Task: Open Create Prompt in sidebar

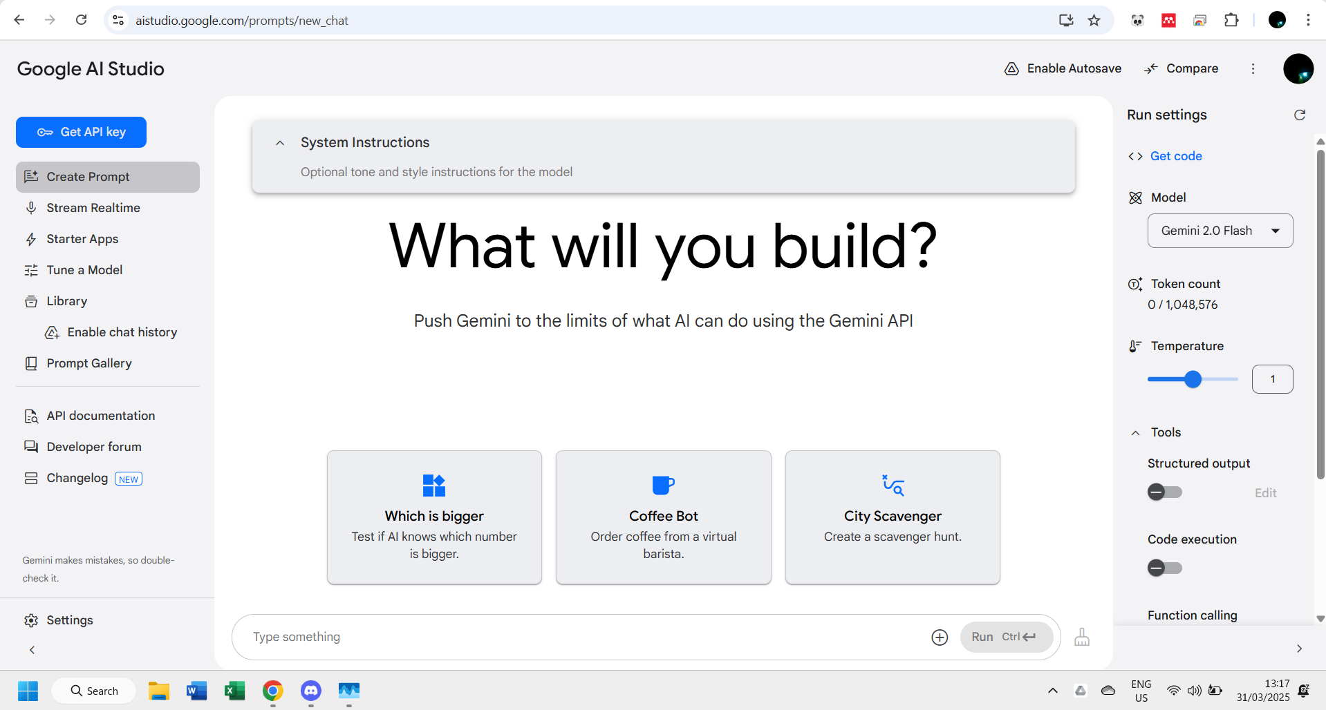Action: [x=108, y=177]
